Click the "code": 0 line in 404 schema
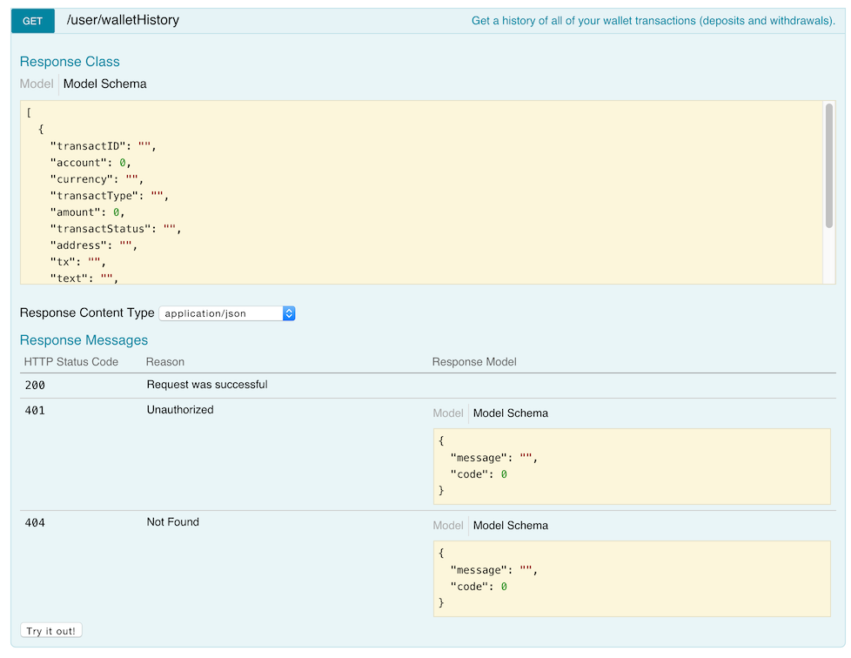This screenshot has width=851, height=658. click(x=479, y=587)
